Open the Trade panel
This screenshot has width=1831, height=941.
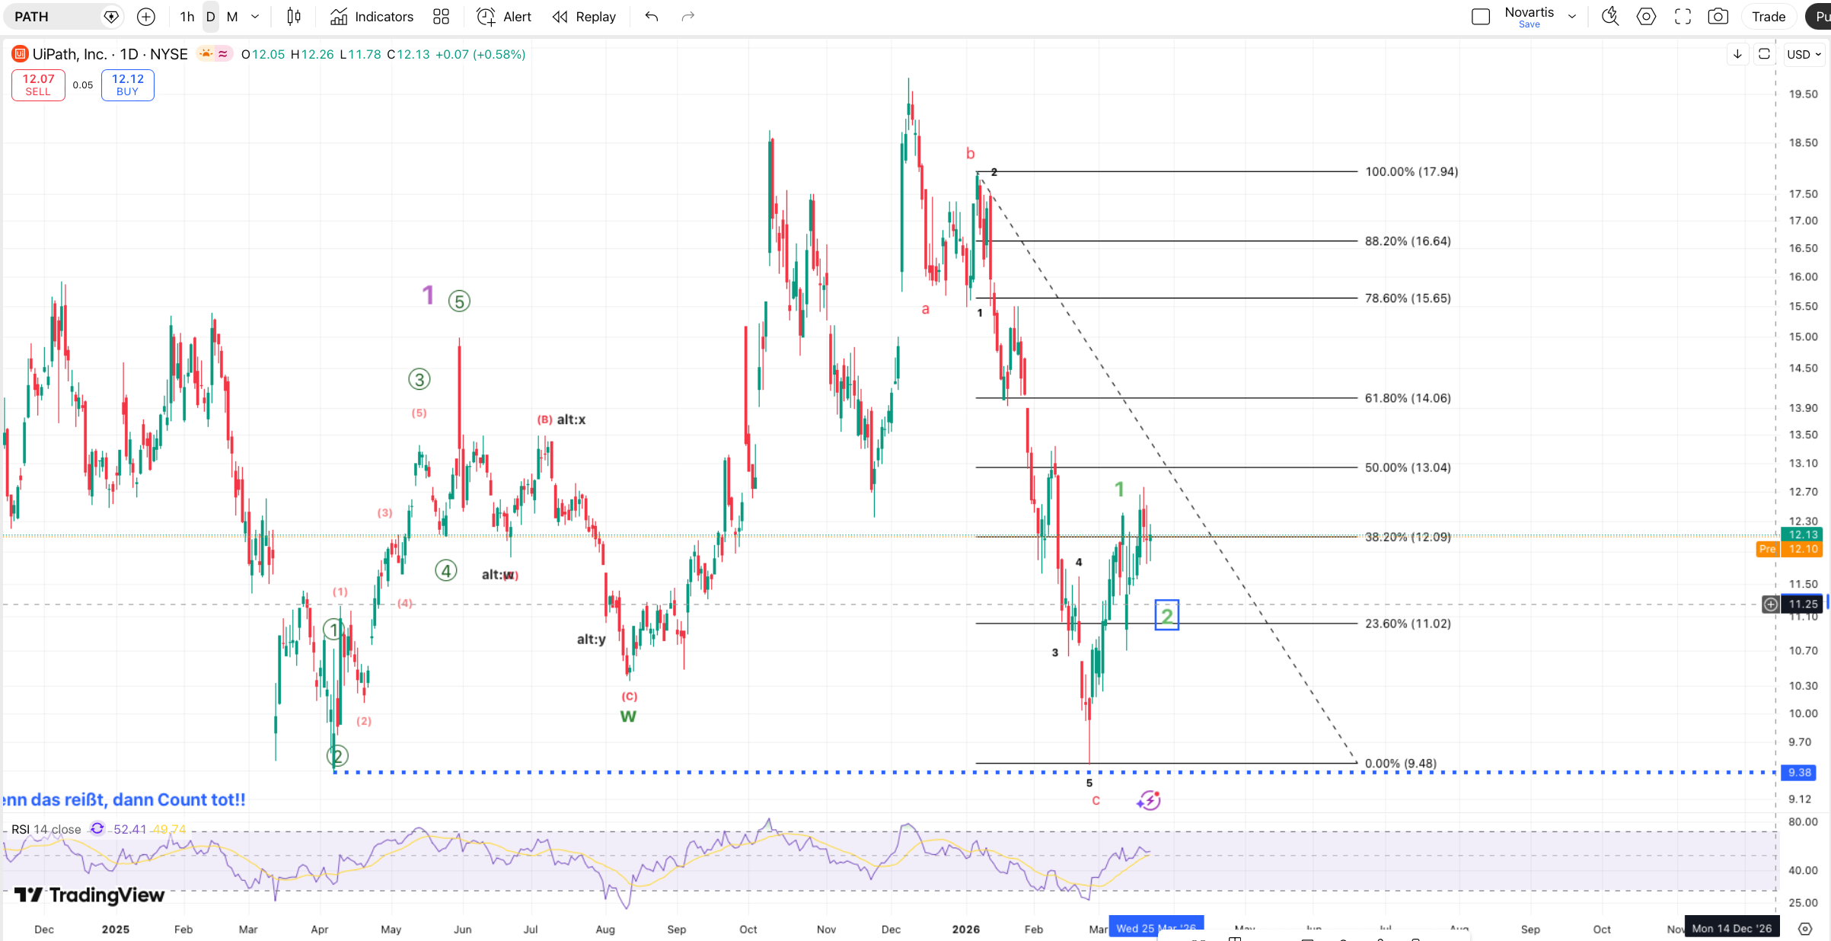[1768, 17]
